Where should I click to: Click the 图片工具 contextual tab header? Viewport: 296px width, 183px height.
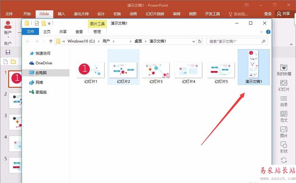(x=97, y=24)
